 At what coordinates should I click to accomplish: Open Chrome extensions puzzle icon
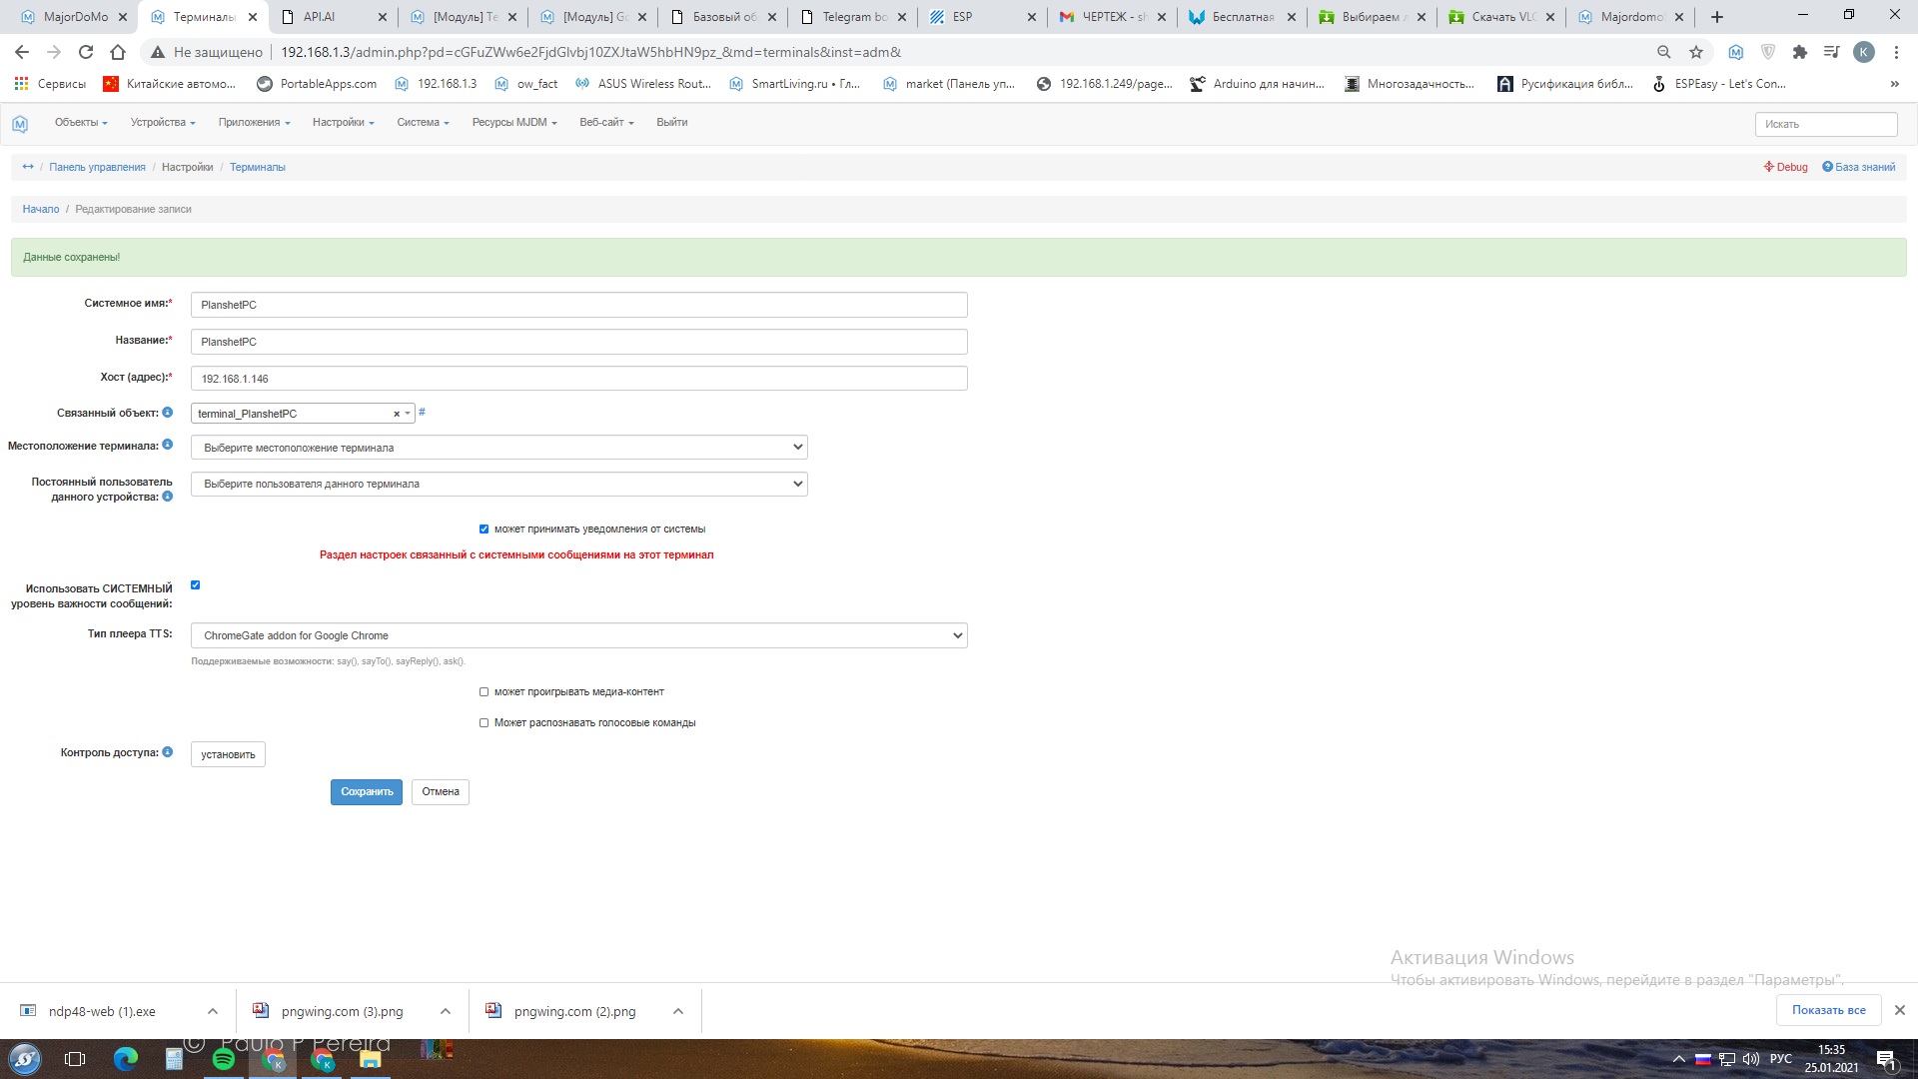point(1800,52)
